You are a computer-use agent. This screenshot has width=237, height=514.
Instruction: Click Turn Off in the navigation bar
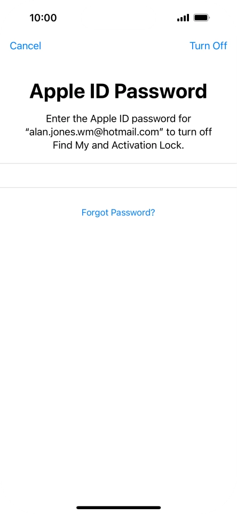coord(208,45)
